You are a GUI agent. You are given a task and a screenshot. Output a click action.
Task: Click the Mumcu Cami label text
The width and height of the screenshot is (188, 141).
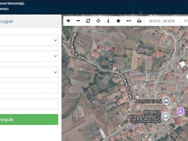[148, 101]
